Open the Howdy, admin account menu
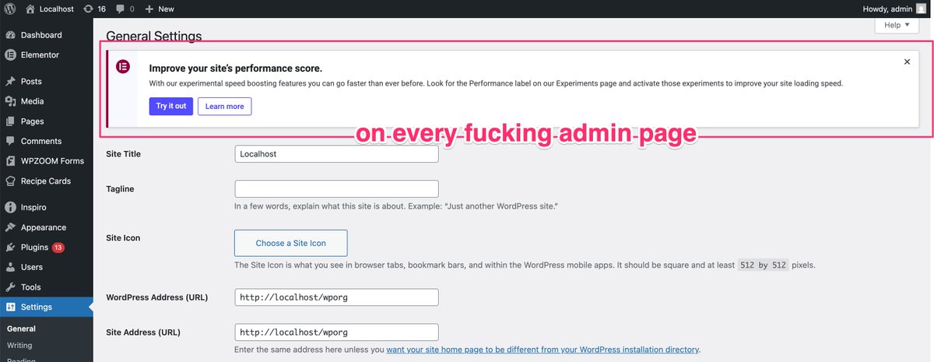 [x=894, y=9]
